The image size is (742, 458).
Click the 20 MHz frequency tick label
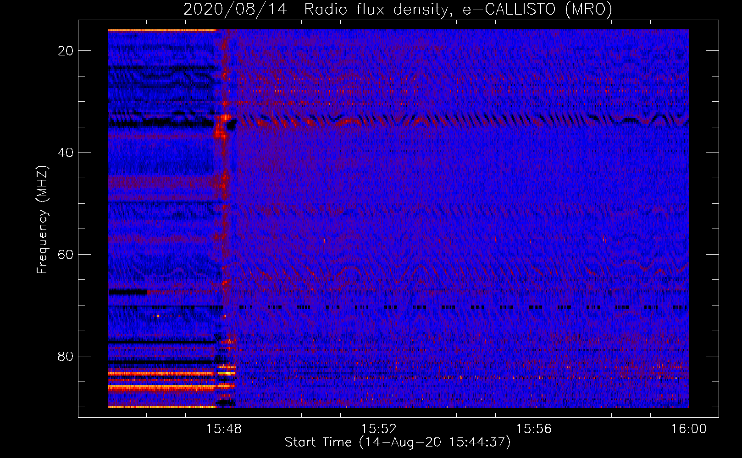pyautogui.click(x=66, y=51)
